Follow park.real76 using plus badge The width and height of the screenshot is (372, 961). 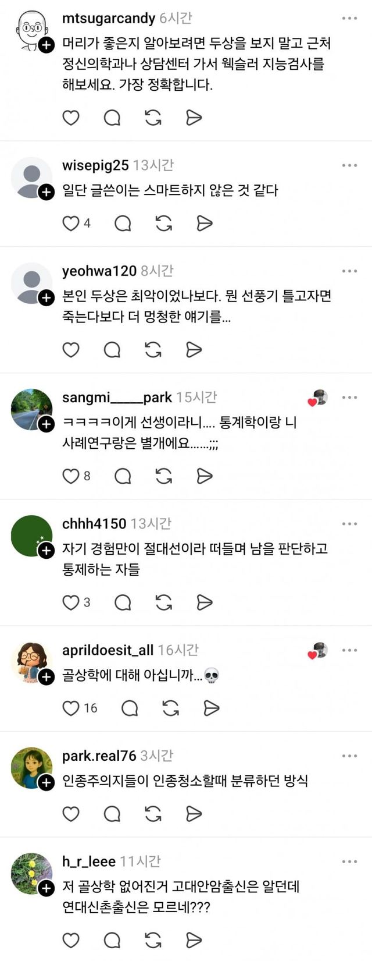(46, 782)
